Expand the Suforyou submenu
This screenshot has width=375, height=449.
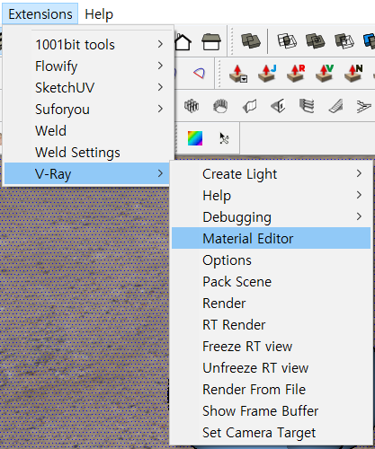(x=89, y=110)
